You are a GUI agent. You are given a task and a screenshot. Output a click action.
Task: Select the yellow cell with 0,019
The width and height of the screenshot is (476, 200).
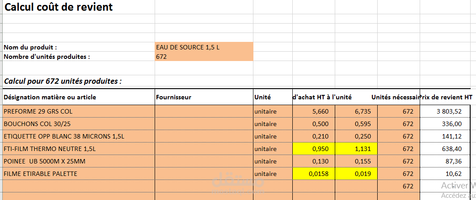(356, 174)
